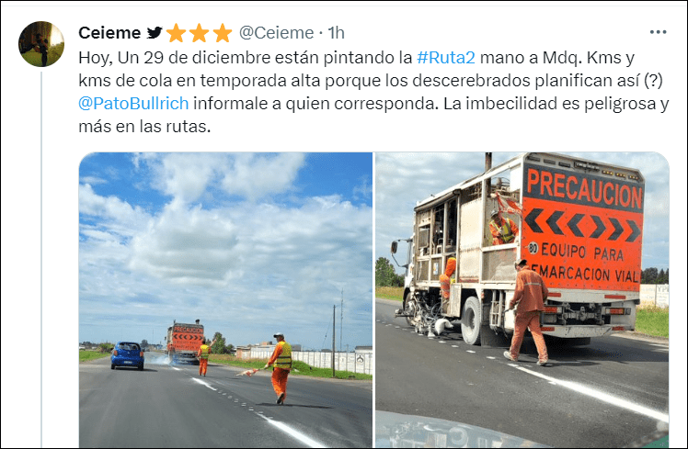
Task: Click the third gold star emoji
Action: (x=222, y=33)
